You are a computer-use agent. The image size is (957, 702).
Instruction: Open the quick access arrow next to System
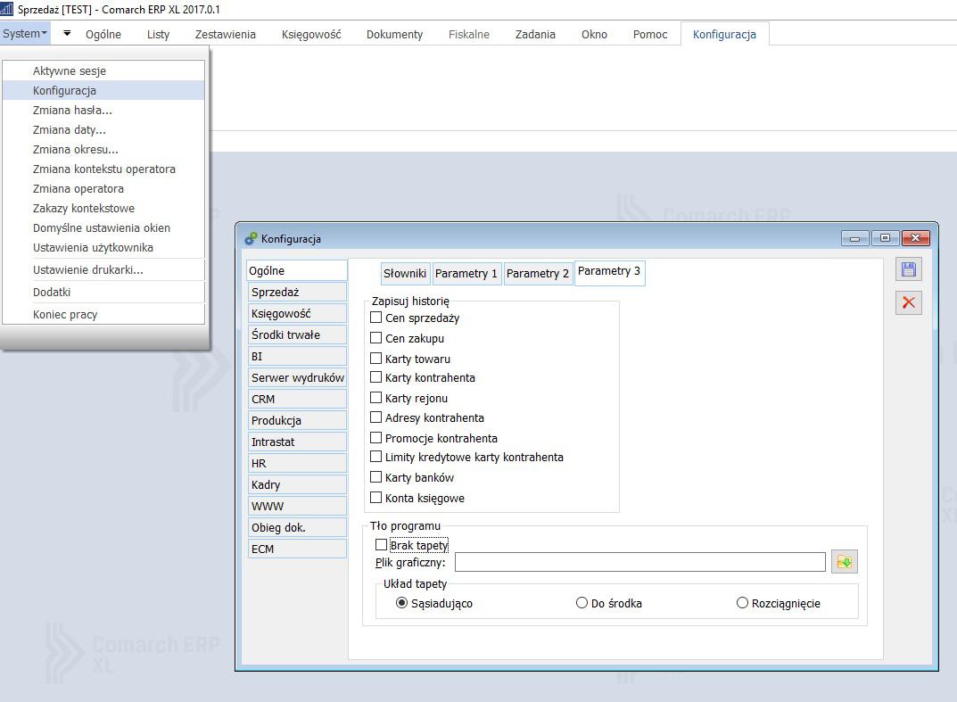pyautogui.click(x=67, y=34)
